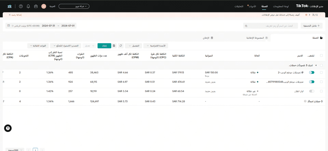Click the export upload icon beside إنشاء
This screenshot has width=328, height=151.
(x=114, y=45)
